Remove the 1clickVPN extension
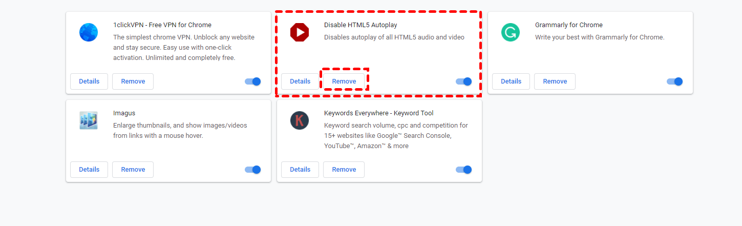The width and height of the screenshot is (742, 226). point(133,81)
